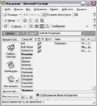The width and height of the screenshot is (97, 106).
Task: Click the Создать new item button
Action: point(11,15)
